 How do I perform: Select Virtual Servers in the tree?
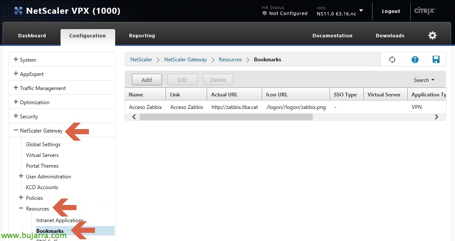pos(43,155)
